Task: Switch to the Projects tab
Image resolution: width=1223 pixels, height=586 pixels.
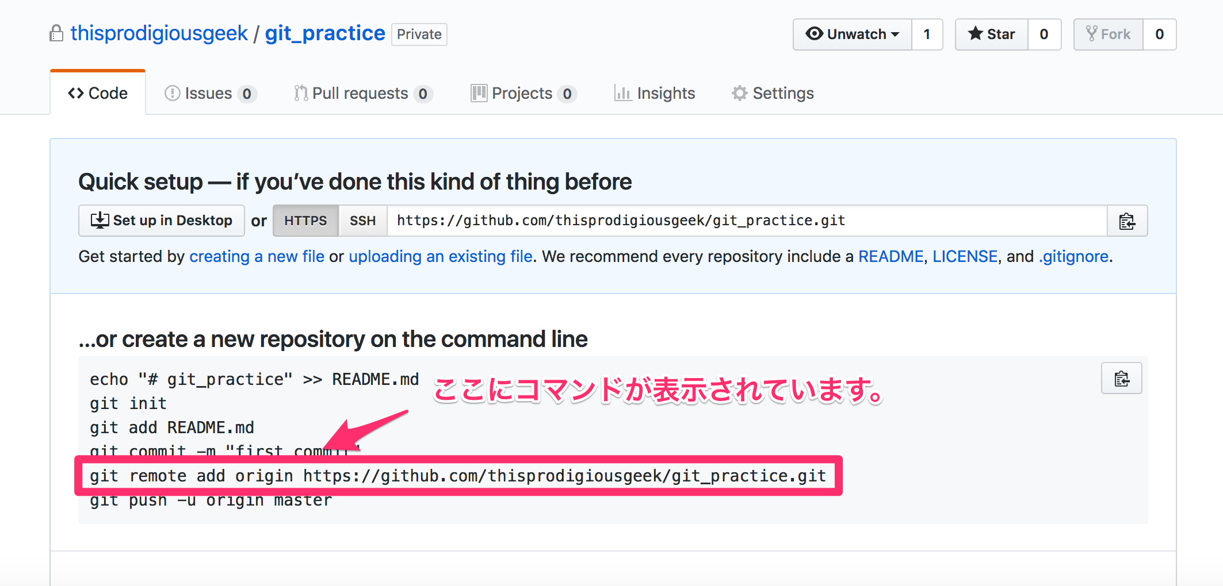Action: [x=523, y=93]
